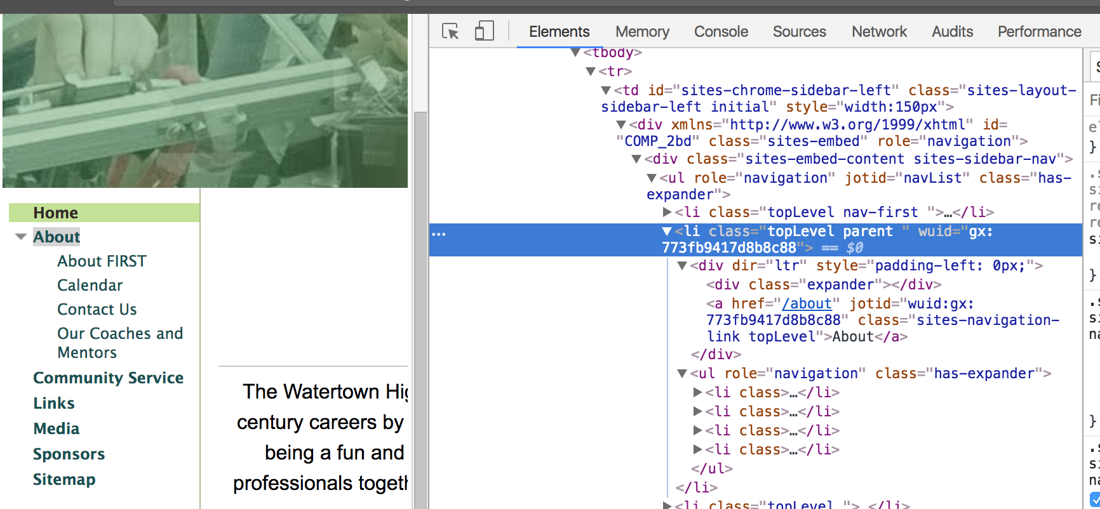Go to the Community Service page

pyautogui.click(x=108, y=378)
